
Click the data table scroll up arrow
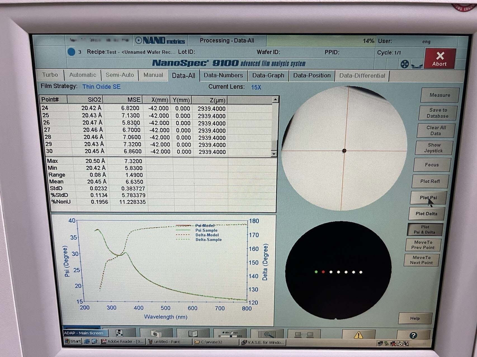pos(275,99)
